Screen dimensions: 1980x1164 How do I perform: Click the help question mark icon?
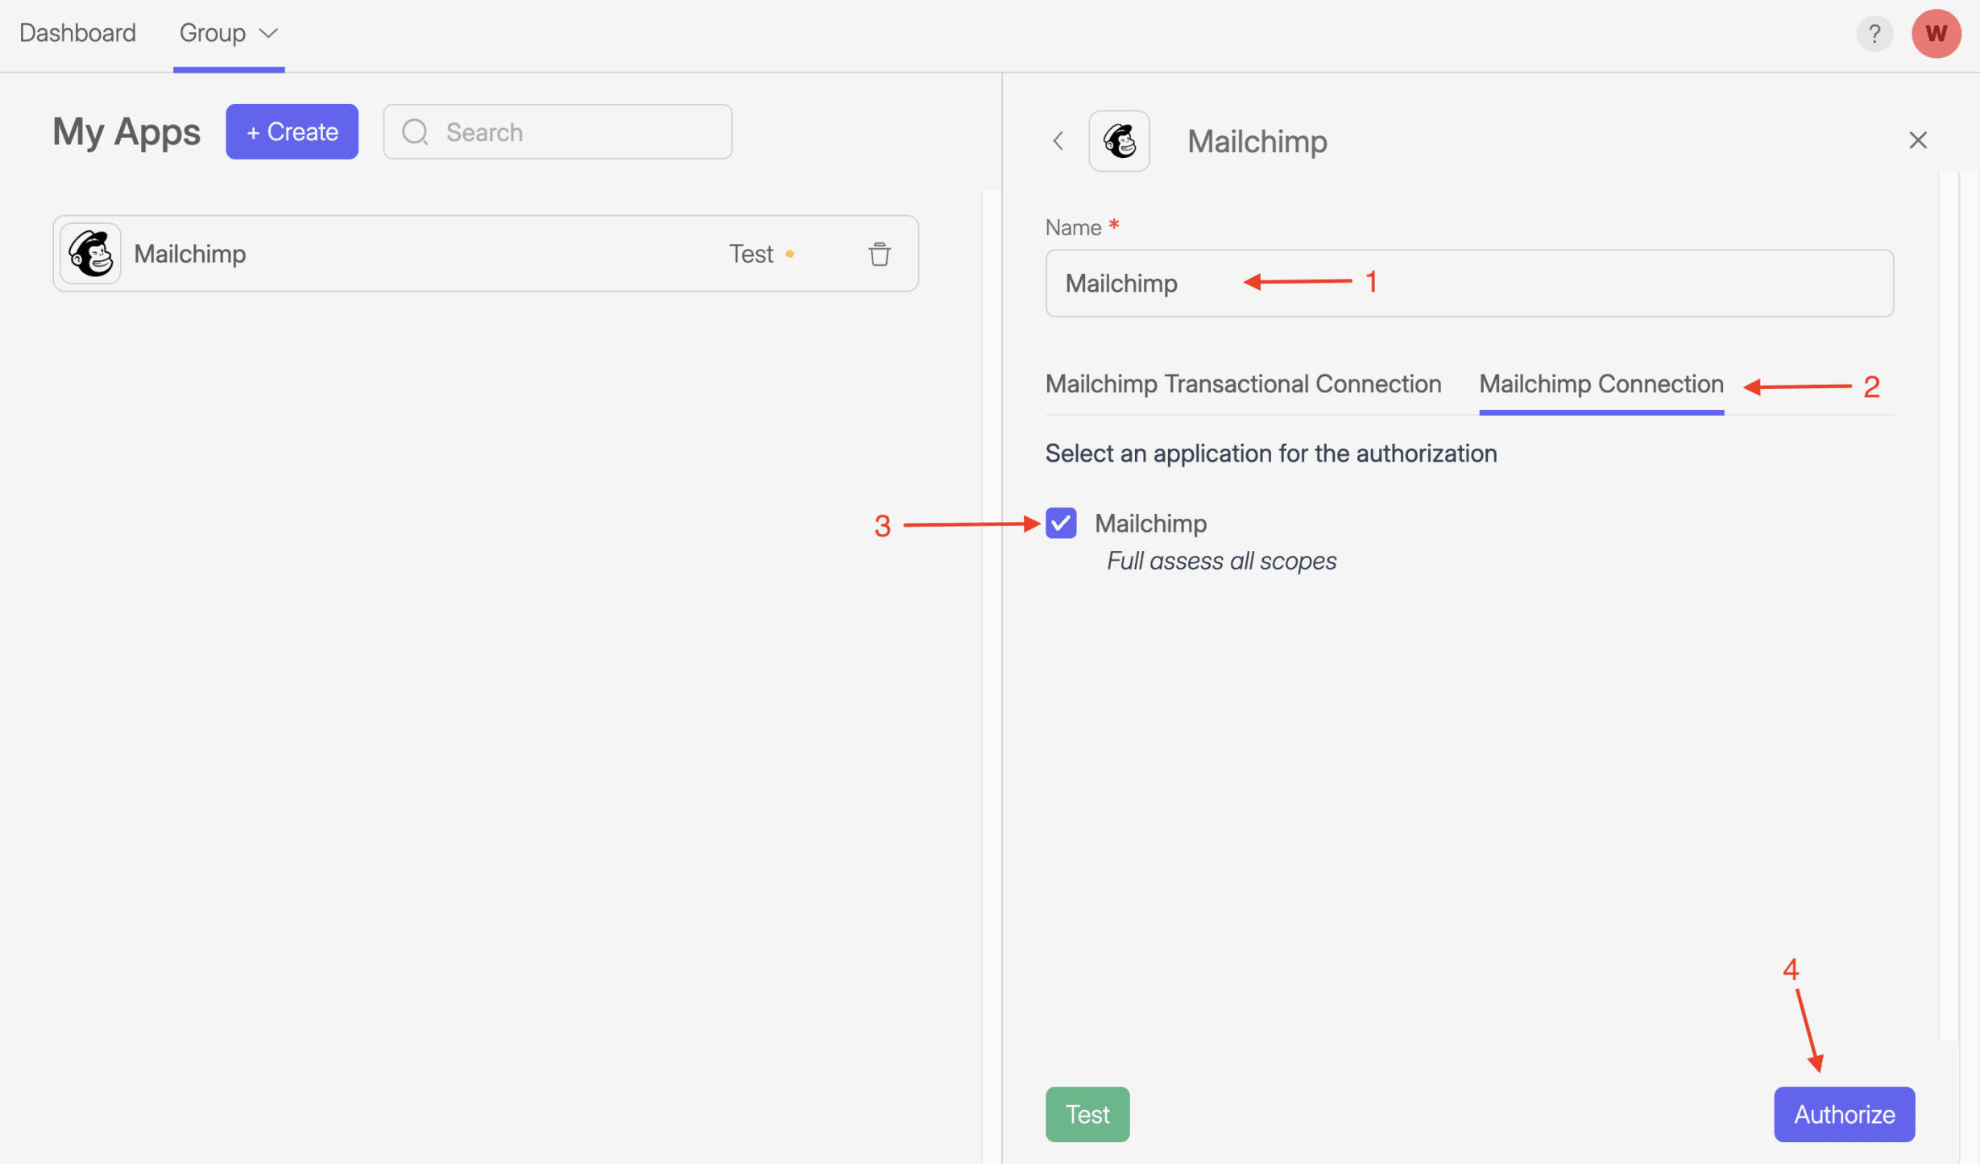tap(1874, 34)
